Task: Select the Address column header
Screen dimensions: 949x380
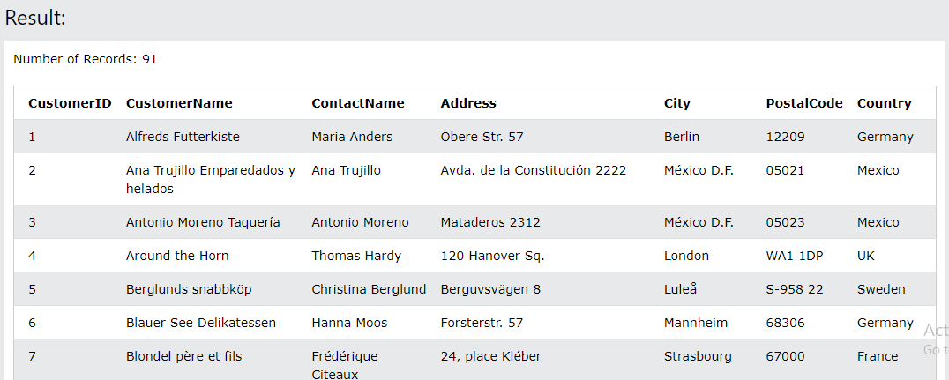Action: coord(468,103)
